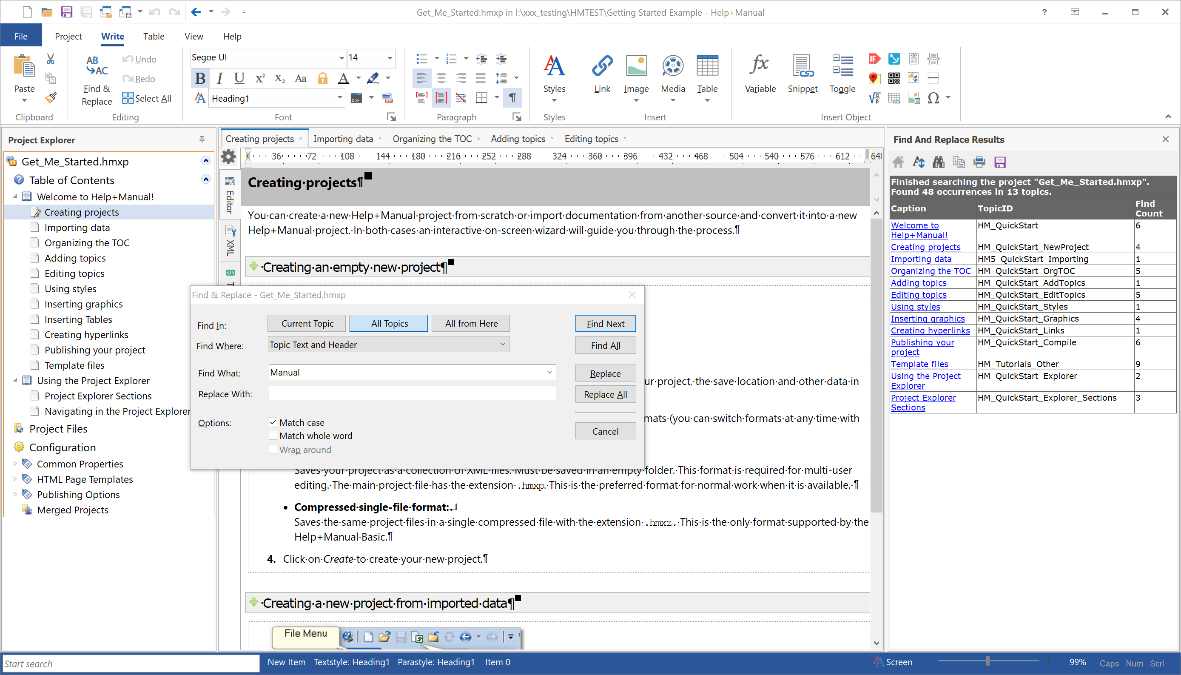Click the Find All button
1181x675 pixels.
coord(605,345)
